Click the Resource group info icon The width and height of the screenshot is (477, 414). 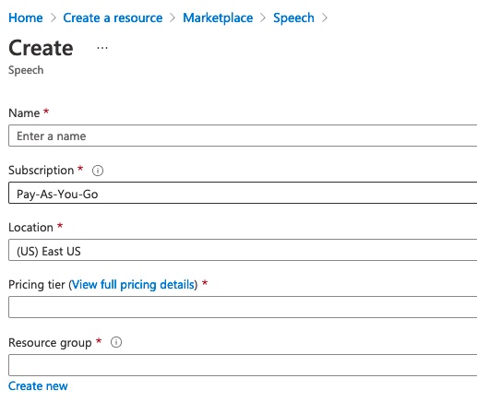tap(116, 342)
